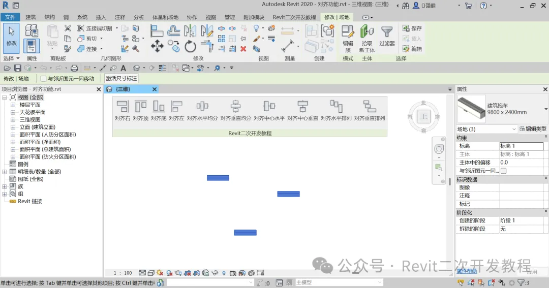Click the 编辑族 (Edit Family) icon
This screenshot has width=549, height=288.
click(x=348, y=39)
